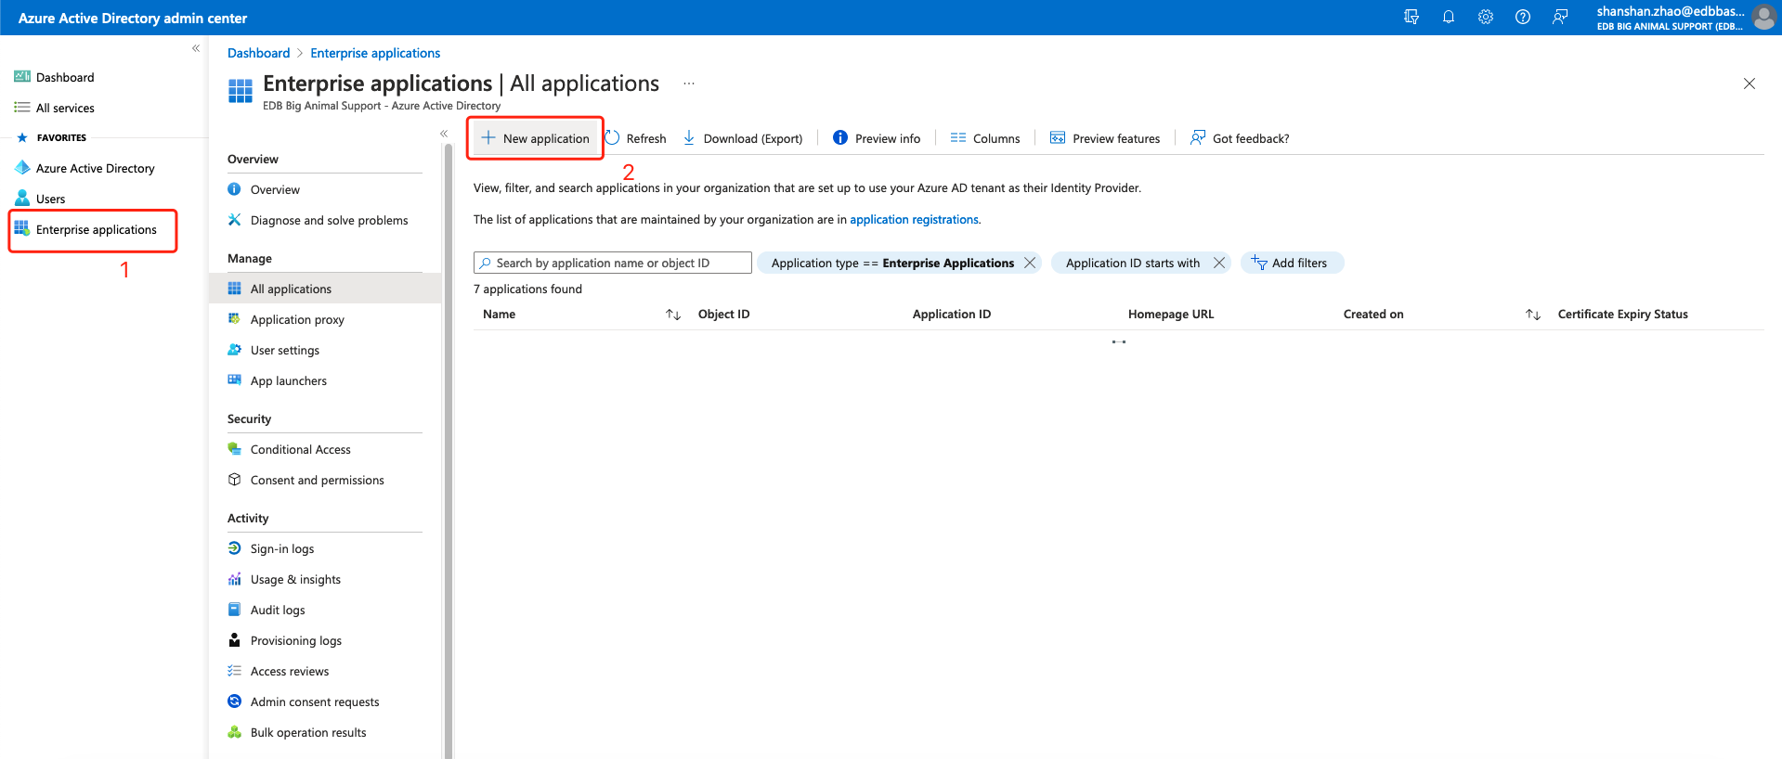Click the Enterprise applications breadcrumb link
The width and height of the screenshot is (1782, 759).
tap(375, 53)
